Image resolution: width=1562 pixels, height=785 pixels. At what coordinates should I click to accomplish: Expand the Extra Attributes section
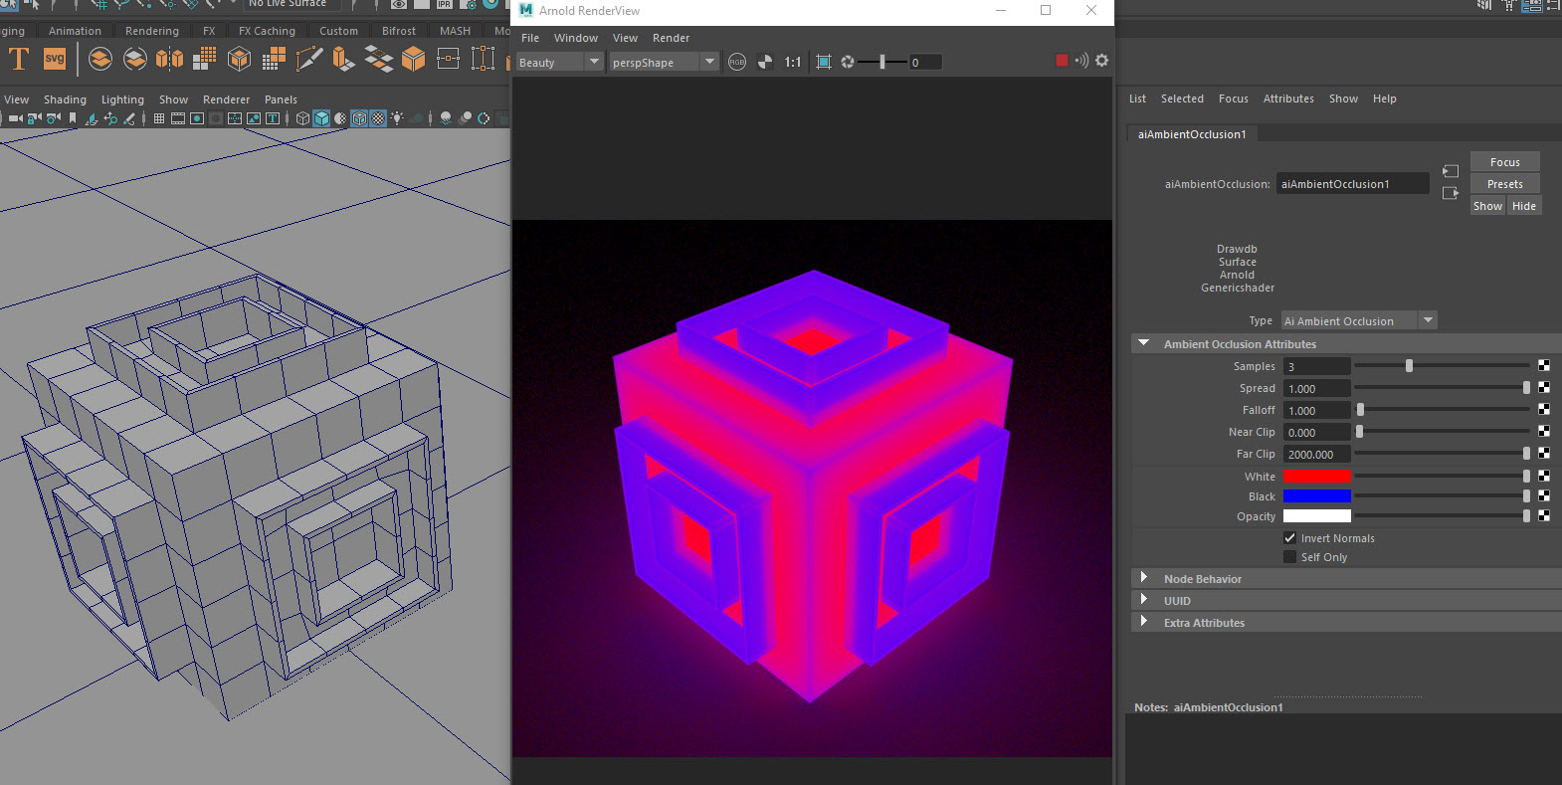[x=1144, y=622]
